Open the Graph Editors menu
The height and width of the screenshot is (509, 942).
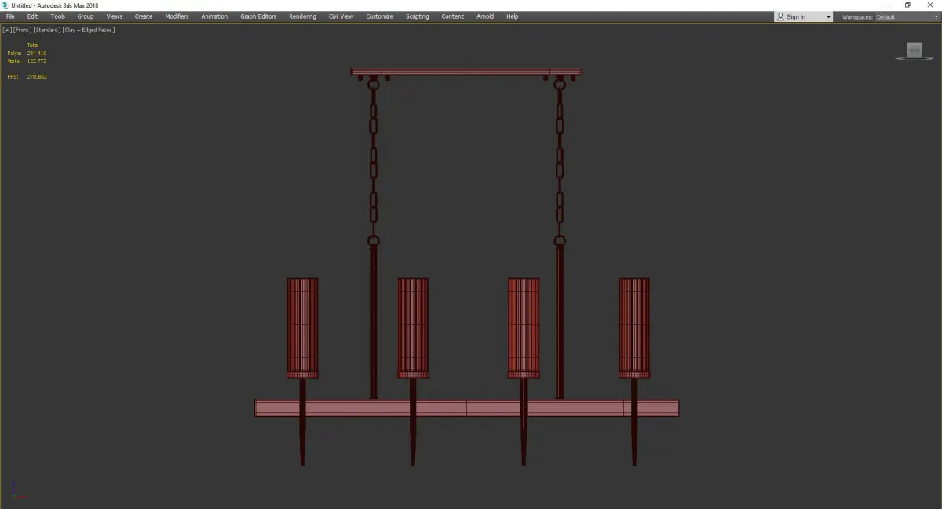[258, 16]
